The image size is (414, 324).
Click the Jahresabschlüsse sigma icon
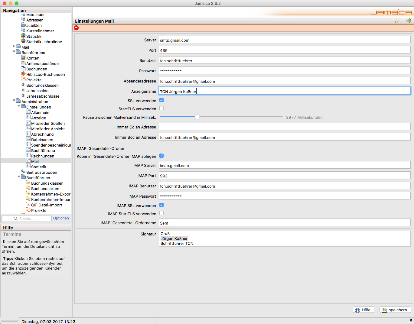23,96
